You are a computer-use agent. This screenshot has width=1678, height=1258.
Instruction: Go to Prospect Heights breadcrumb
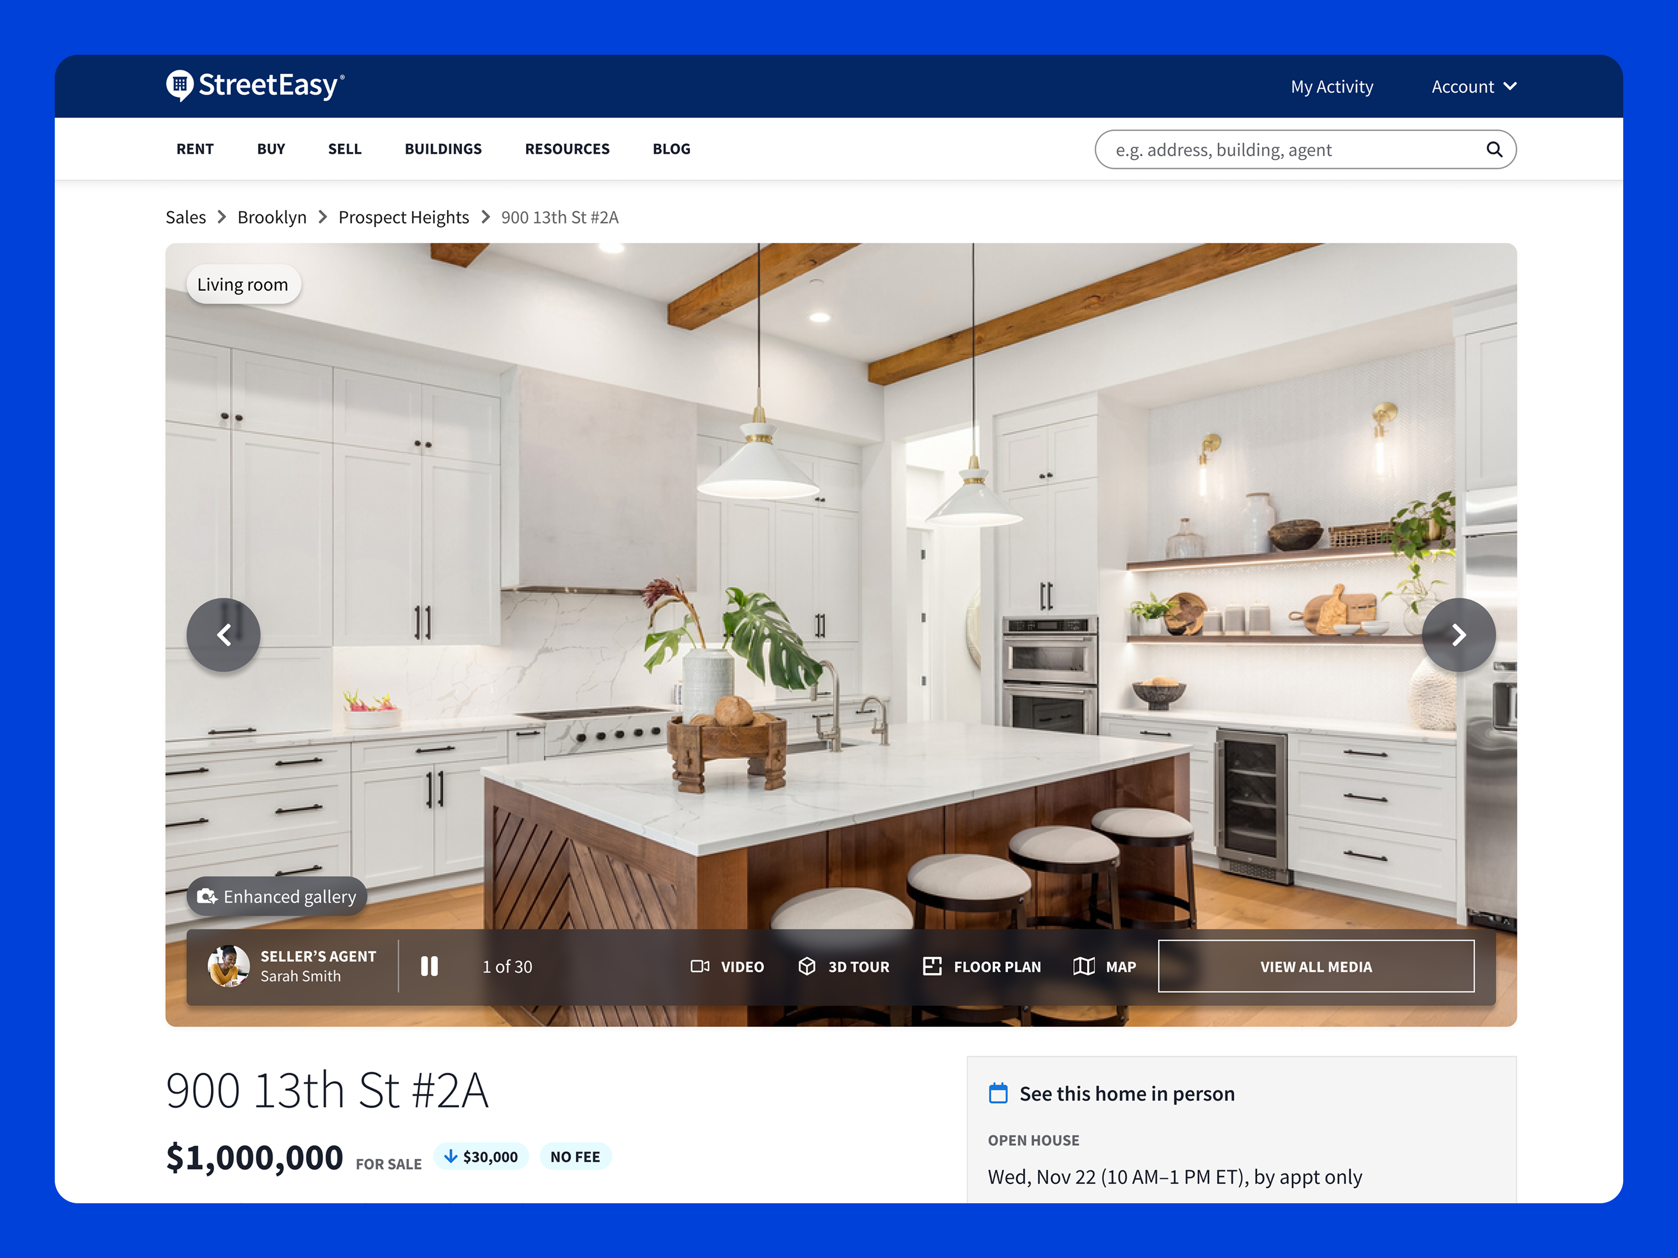pos(404,218)
